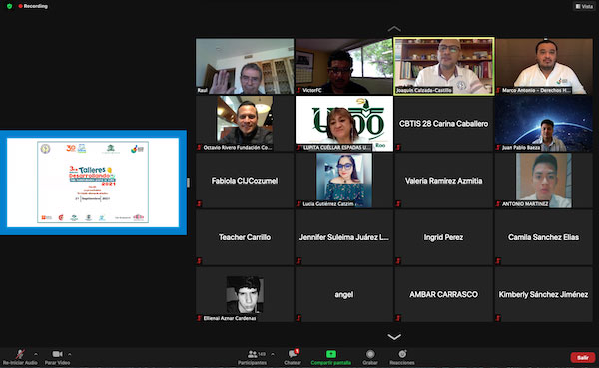Open the Vista view menu
Image resolution: width=599 pixels, height=368 pixels.
(584, 6)
